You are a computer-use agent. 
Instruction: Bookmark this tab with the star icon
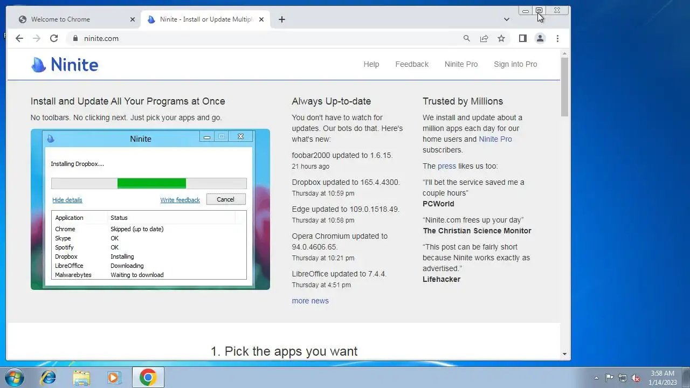[501, 38]
